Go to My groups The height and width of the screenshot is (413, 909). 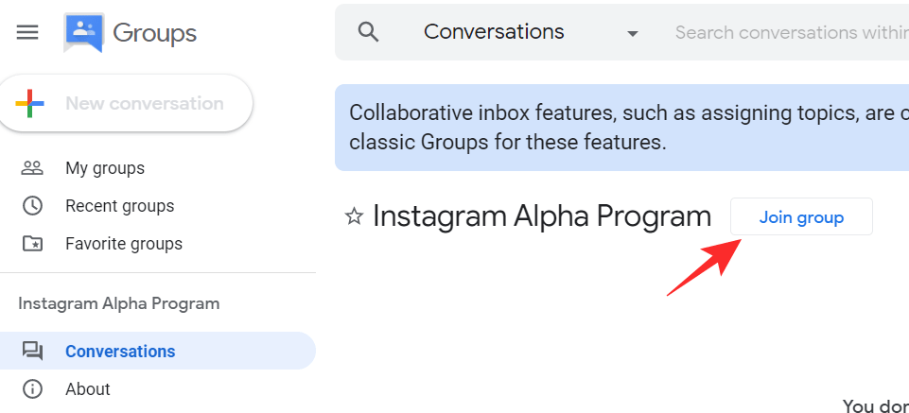105,168
